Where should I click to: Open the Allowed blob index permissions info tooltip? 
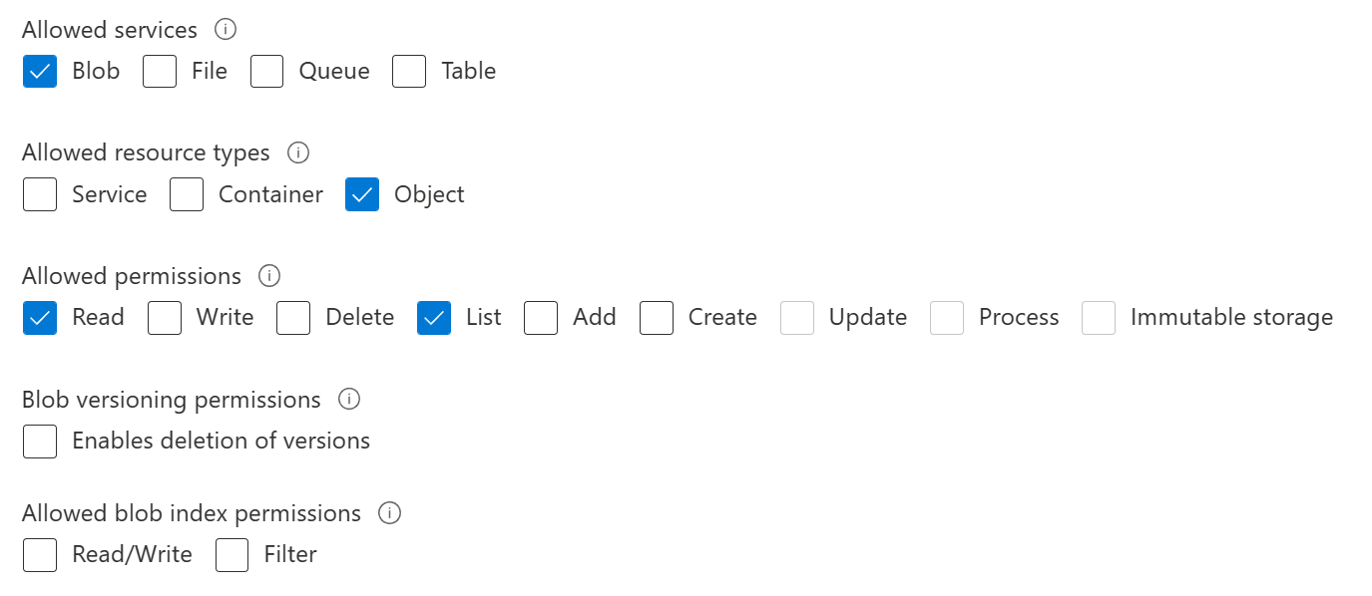390,513
